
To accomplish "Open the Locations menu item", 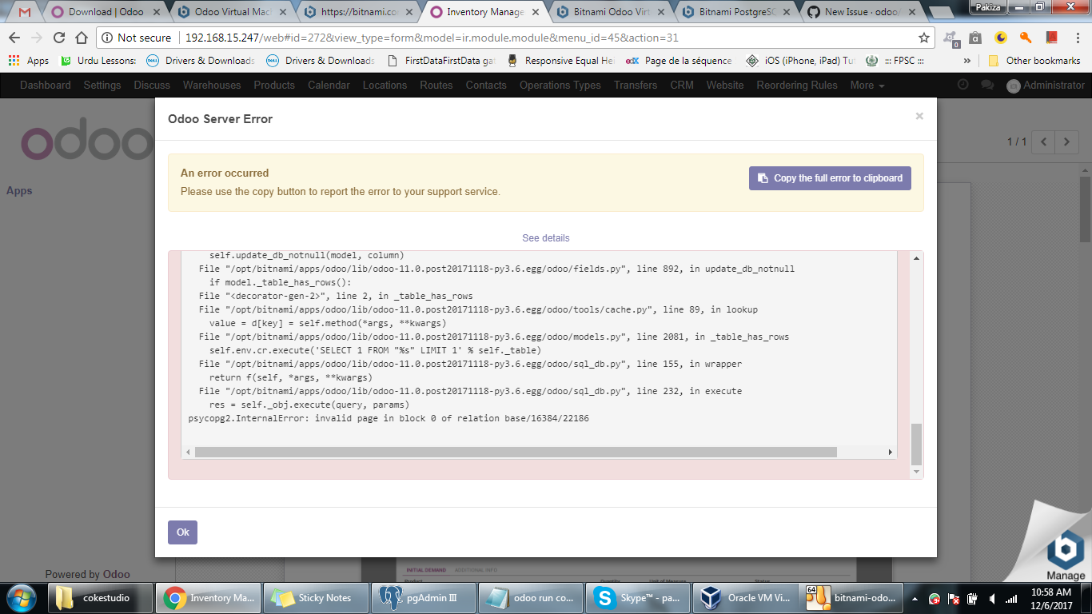I will tap(385, 85).
